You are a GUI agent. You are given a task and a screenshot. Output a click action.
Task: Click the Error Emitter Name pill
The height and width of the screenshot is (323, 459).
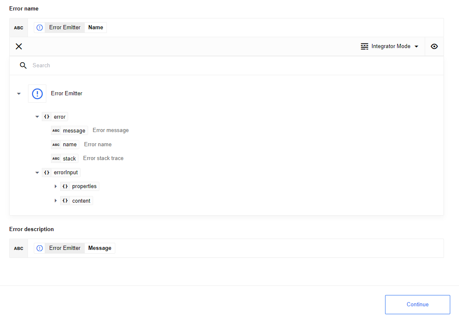70,28
